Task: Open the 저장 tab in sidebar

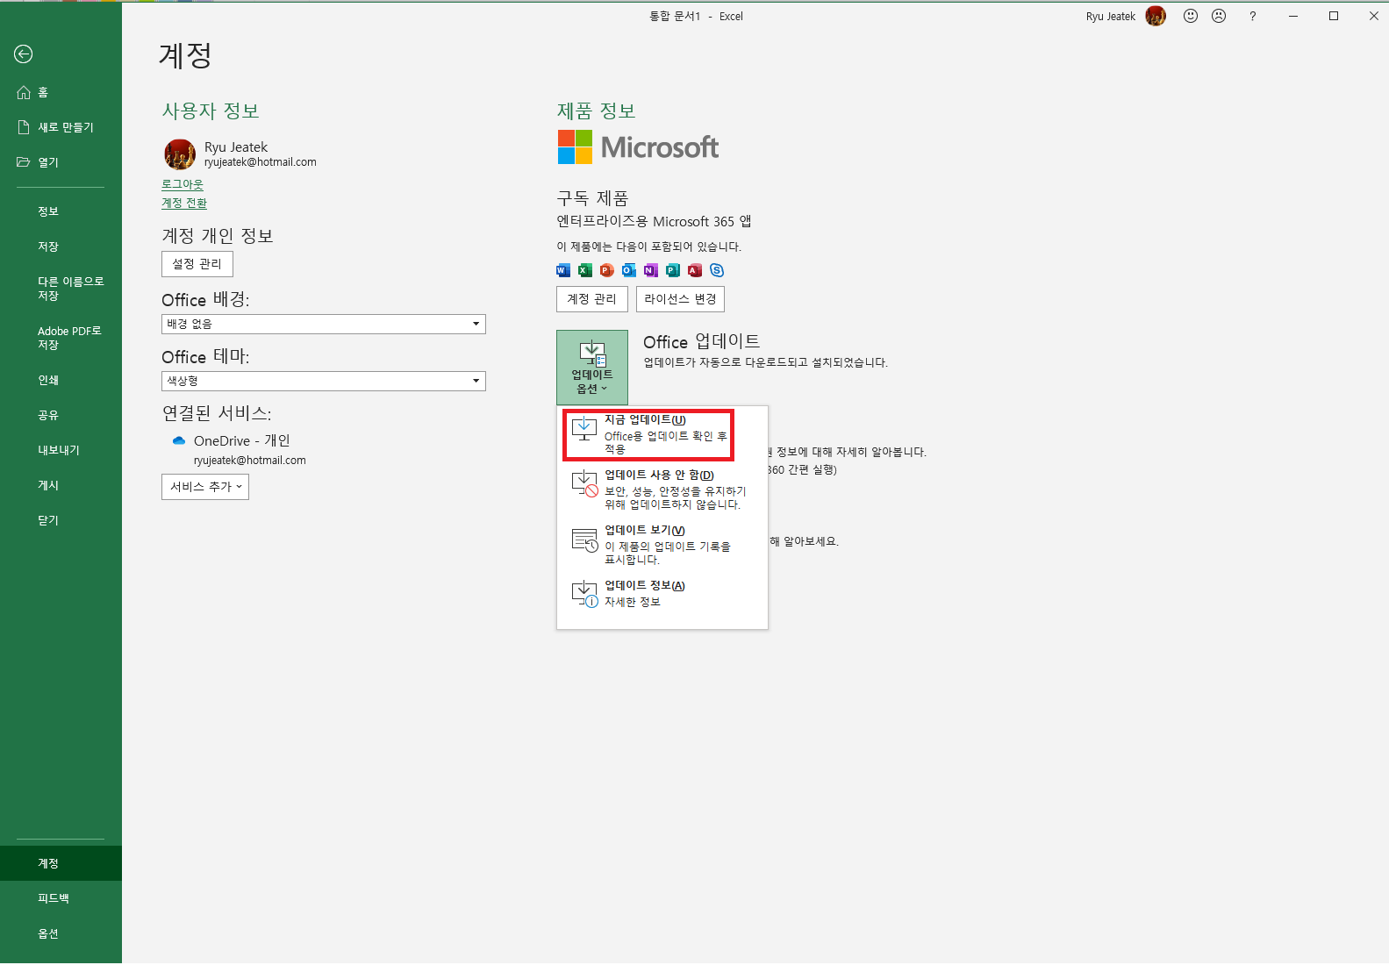Action: (61, 247)
